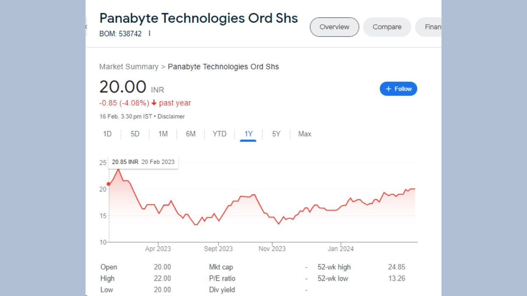
Task: Click the plus icon on the Follow button
Action: 389,89
